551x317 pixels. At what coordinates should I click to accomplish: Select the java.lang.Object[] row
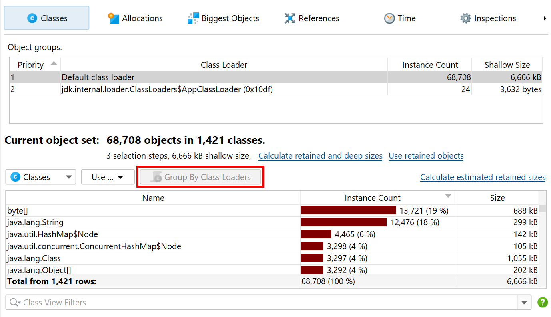[272, 270]
